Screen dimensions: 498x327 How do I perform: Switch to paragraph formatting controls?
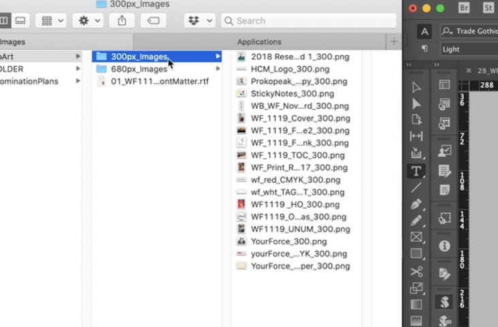pyautogui.click(x=425, y=49)
